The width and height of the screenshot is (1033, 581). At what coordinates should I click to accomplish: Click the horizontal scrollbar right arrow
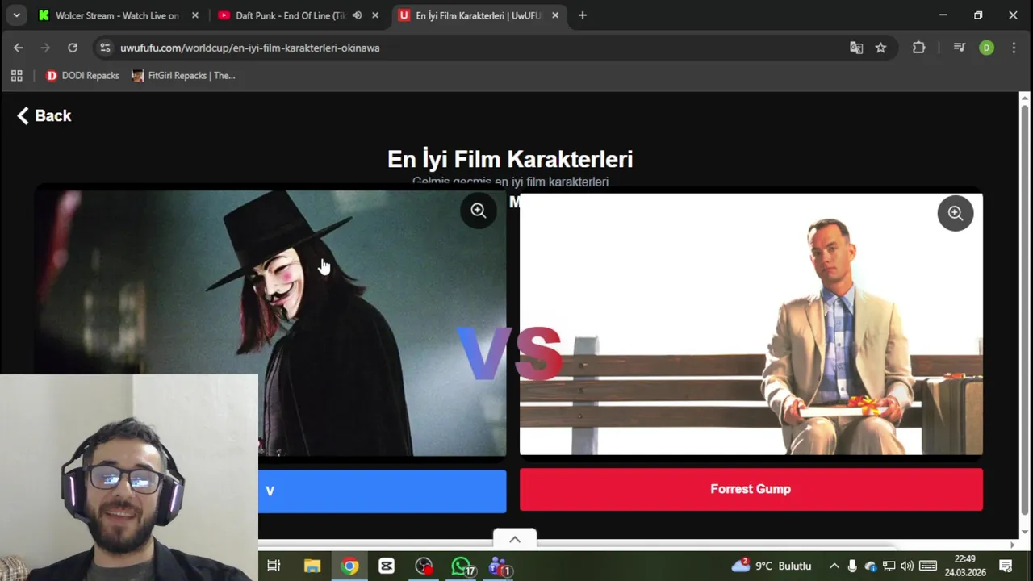(x=1013, y=545)
